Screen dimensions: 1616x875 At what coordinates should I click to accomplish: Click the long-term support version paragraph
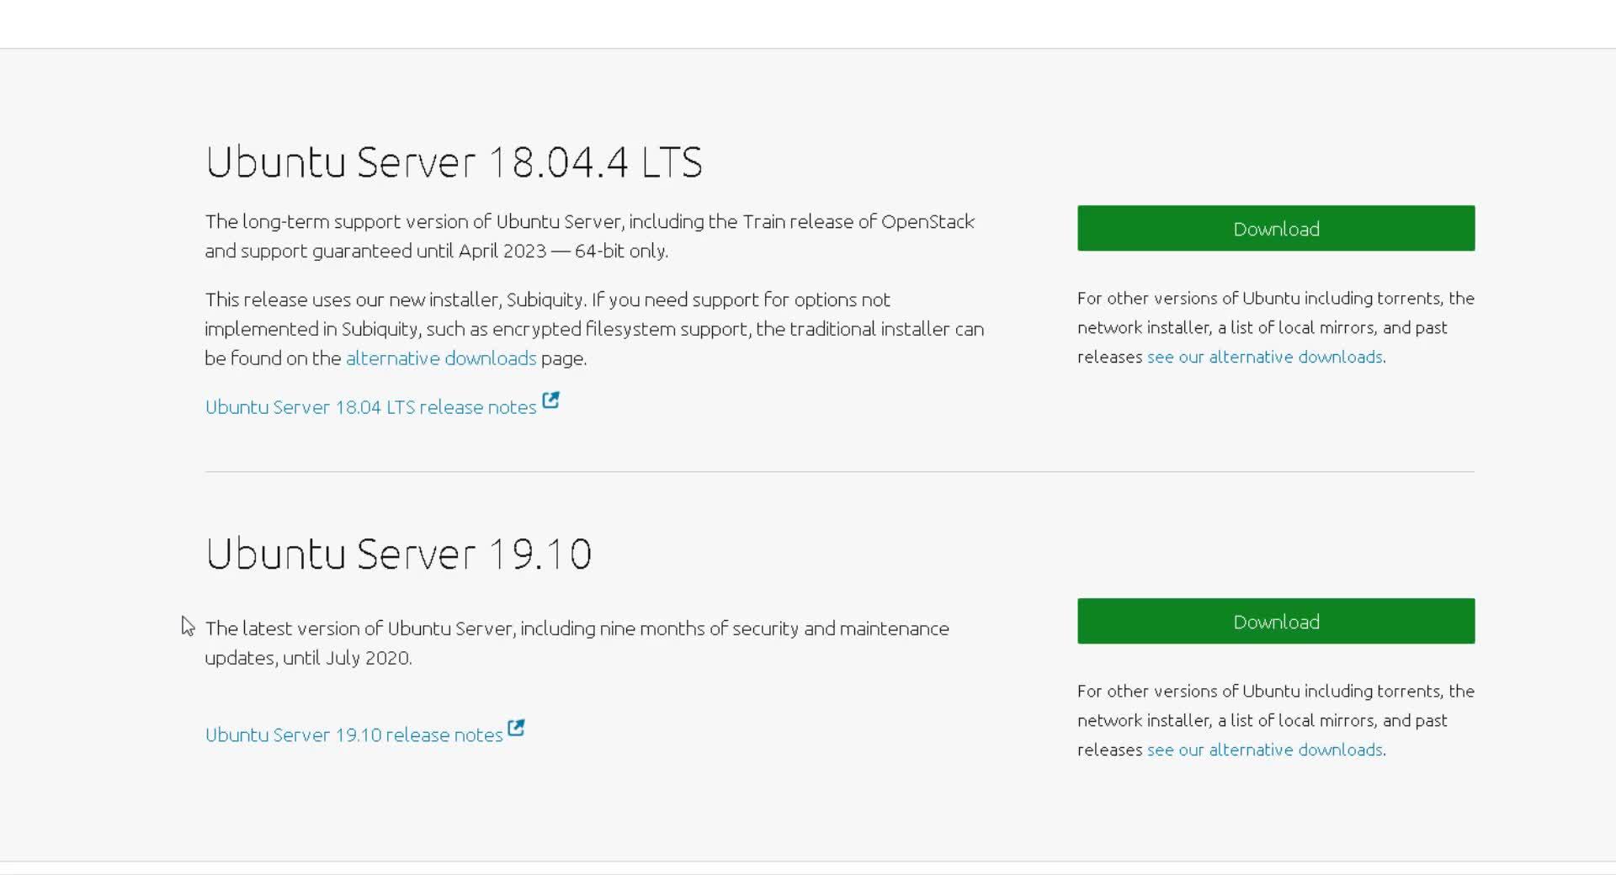tap(589, 236)
